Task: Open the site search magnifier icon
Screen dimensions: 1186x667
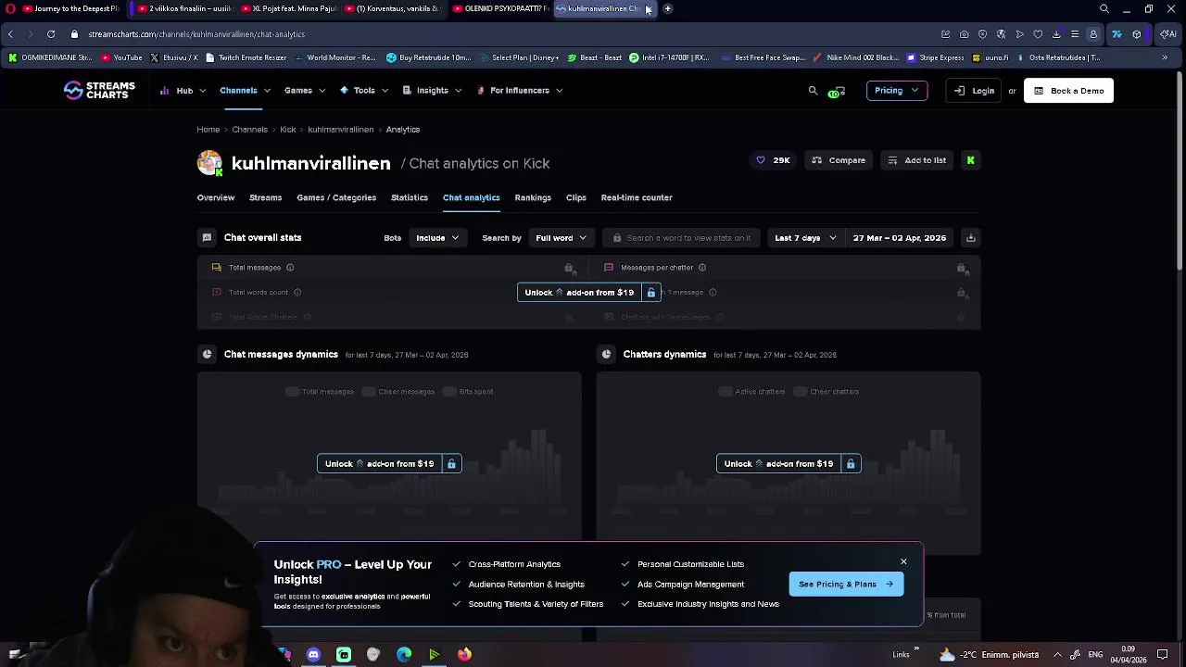Action: point(813,91)
